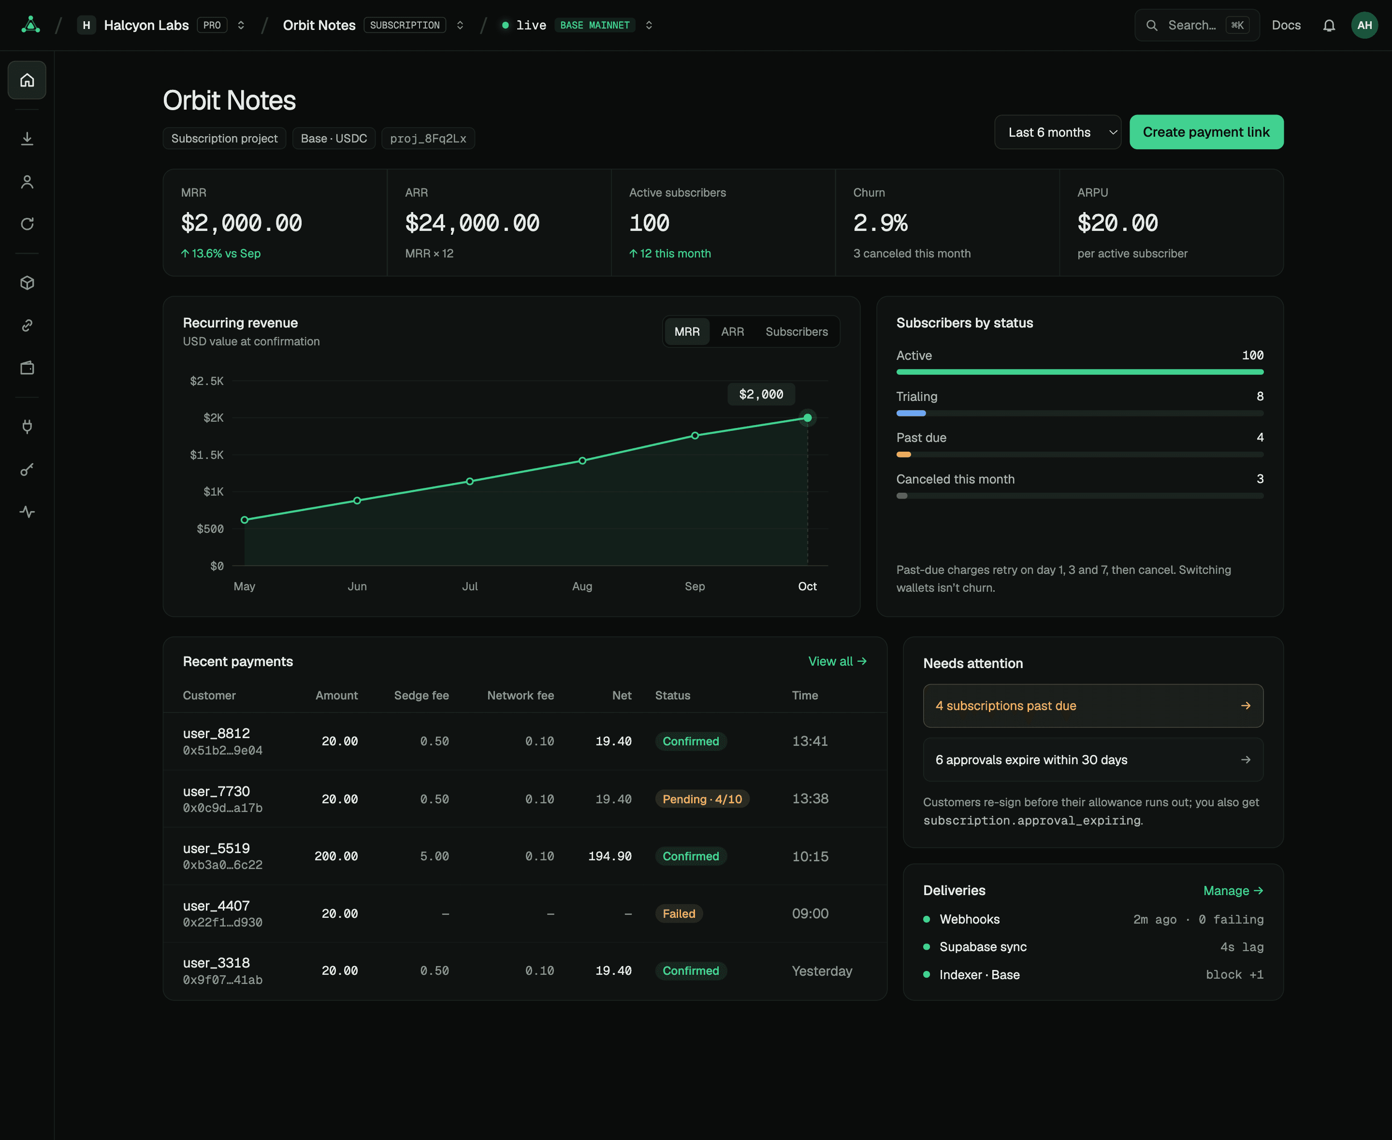
Task: Open the products cube sidebar icon
Action: (27, 283)
